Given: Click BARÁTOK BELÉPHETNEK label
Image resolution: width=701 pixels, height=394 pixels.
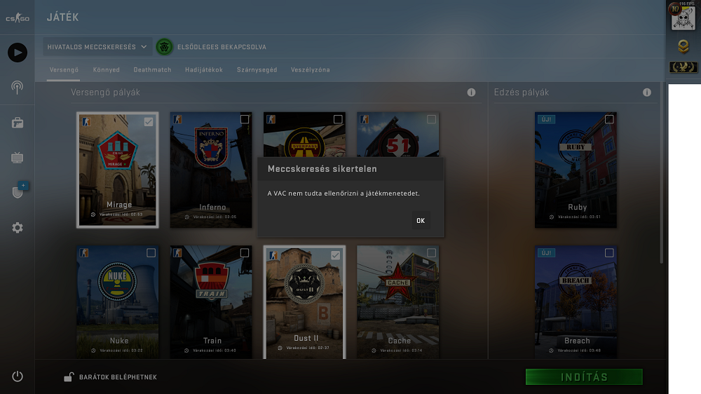Looking at the screenshot, I should pos(118,377).
